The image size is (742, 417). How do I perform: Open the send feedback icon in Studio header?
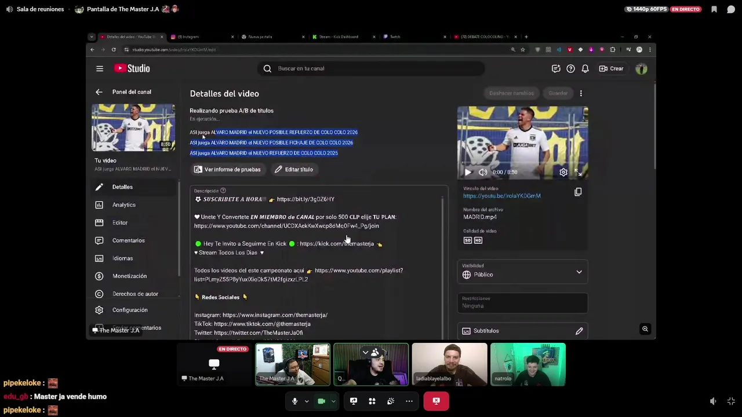556,68
